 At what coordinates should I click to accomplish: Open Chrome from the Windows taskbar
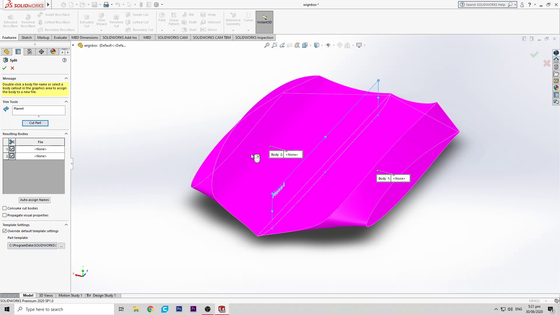(x=150, y=309)
